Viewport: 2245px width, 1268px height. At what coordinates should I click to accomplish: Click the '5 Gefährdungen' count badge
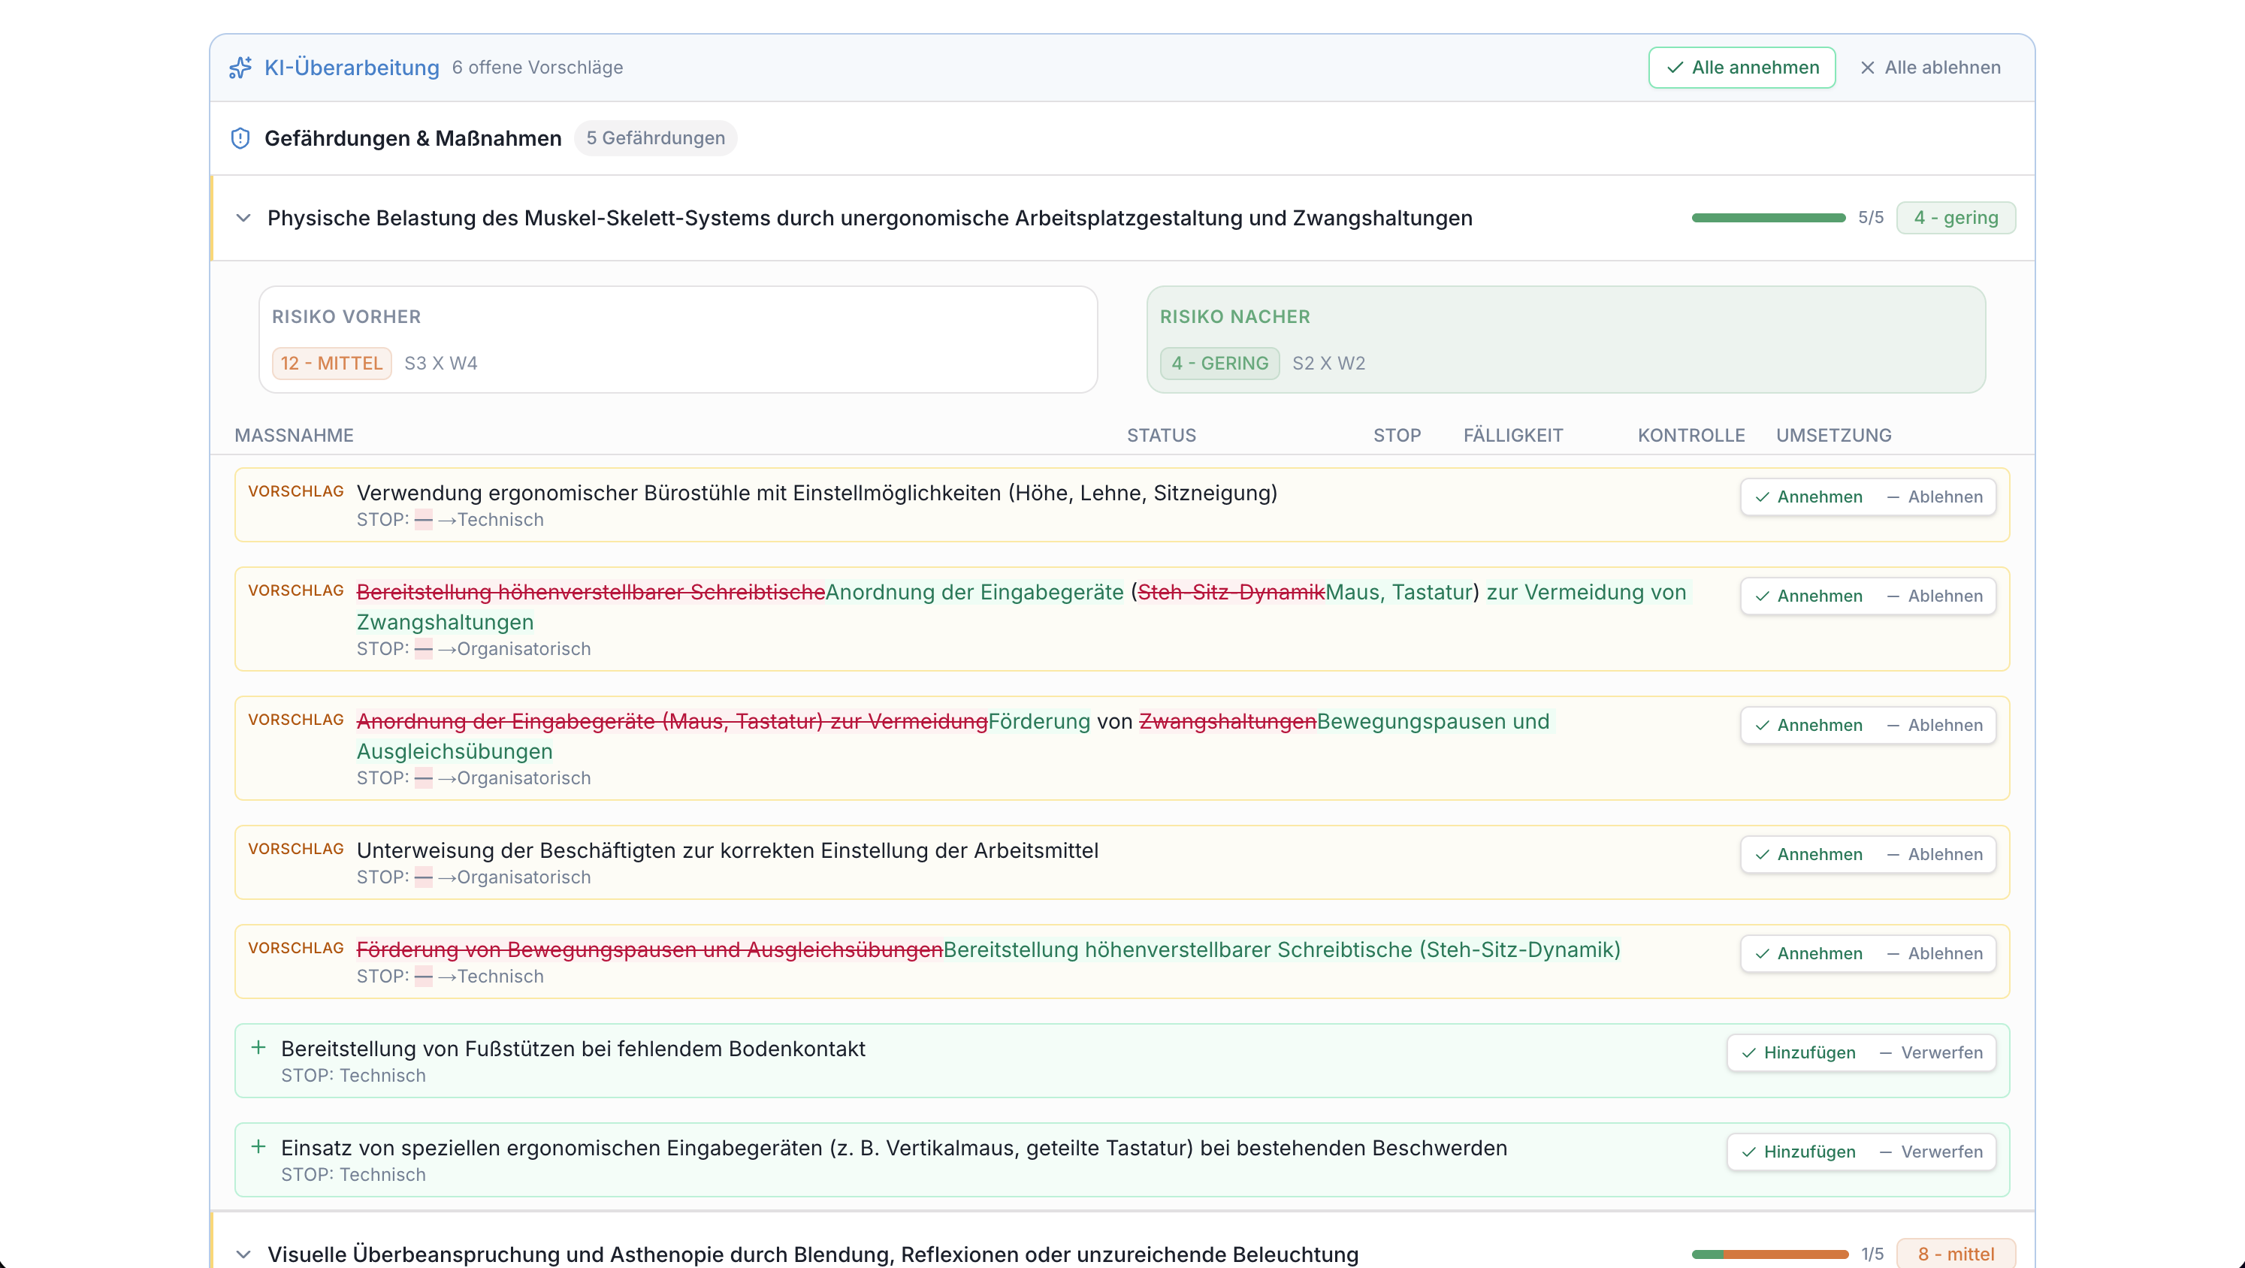pyautogui.click(x=655, y=137)
